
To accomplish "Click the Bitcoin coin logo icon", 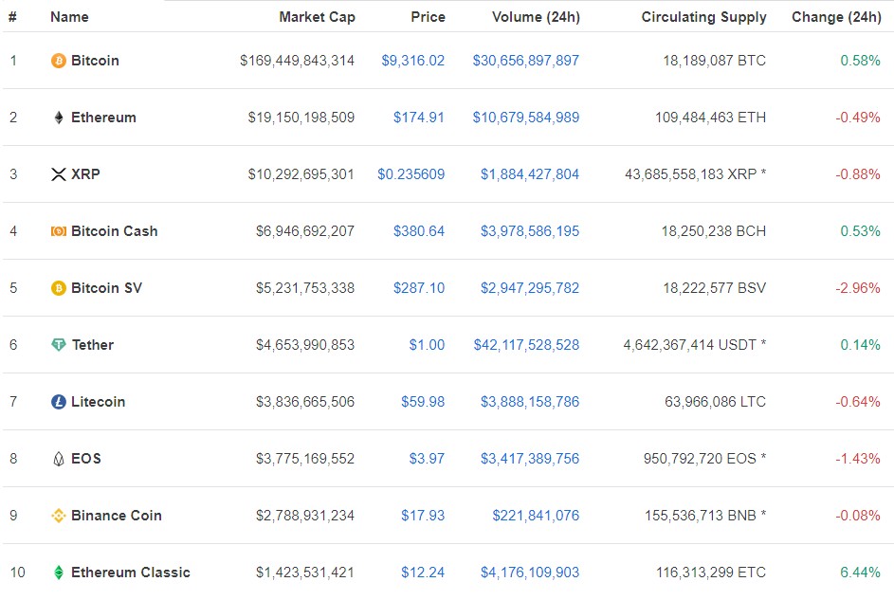I will click(58, 61).
